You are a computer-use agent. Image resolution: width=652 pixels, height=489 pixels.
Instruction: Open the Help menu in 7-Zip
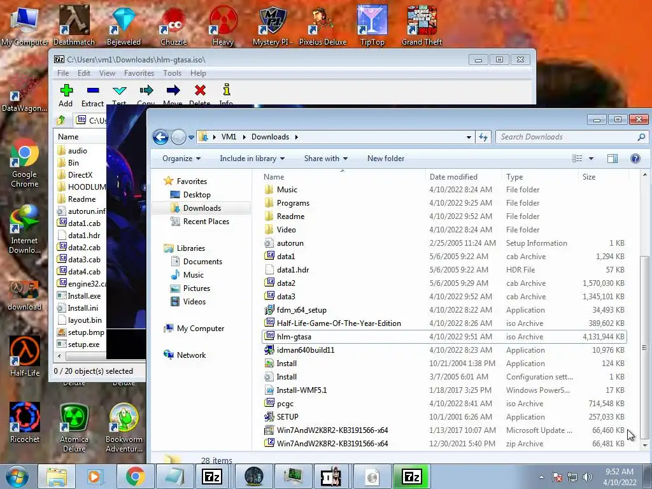pyautogui.click(x=199, y=73)
